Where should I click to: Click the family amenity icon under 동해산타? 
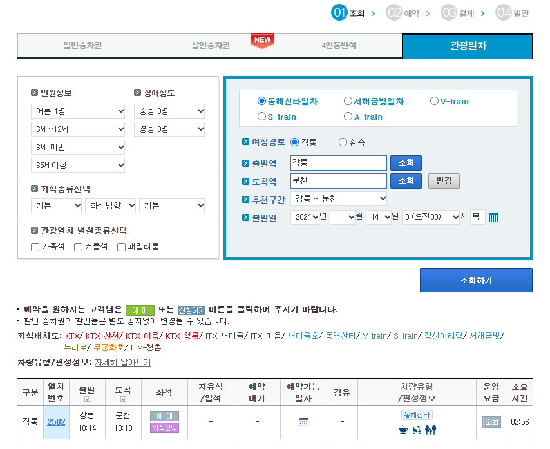[x=431, y=429]
